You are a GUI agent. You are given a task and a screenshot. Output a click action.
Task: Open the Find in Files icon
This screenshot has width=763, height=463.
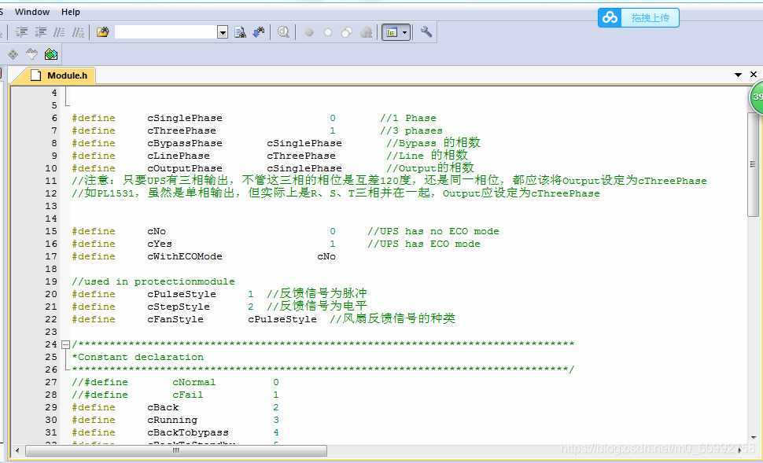tap(103, 32)
